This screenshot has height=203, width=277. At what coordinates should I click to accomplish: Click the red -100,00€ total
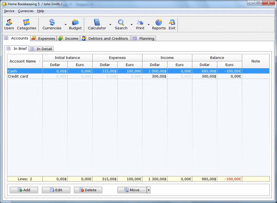coord(233,179)
